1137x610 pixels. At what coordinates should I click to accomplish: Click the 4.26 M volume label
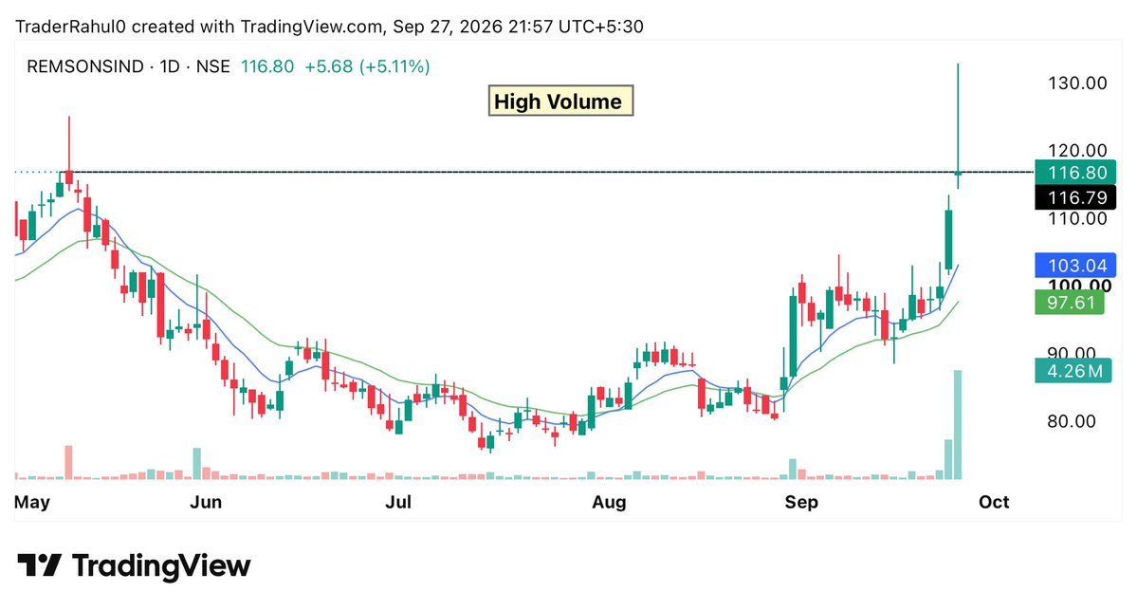1073,371
